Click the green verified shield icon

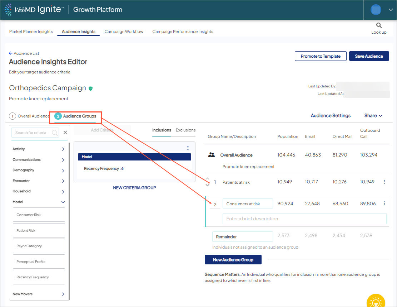click(91, 88)
